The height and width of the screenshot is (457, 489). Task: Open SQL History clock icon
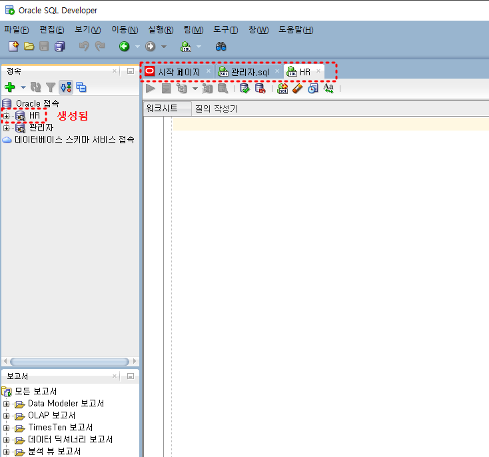click(x=313, y=89)
